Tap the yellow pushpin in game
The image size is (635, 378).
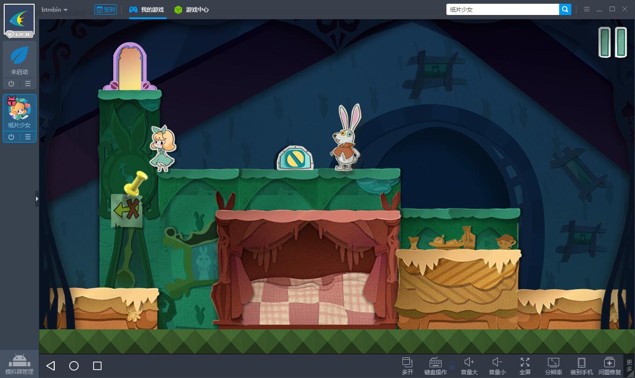(x=135, y=184)
